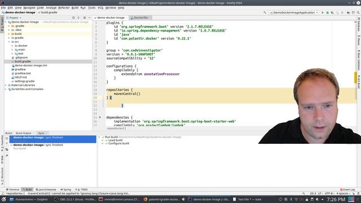Select the demo-docker-image editor tab

point(111,17)
